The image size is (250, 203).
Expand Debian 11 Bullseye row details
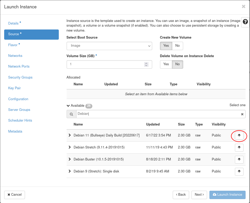[69, 135]
